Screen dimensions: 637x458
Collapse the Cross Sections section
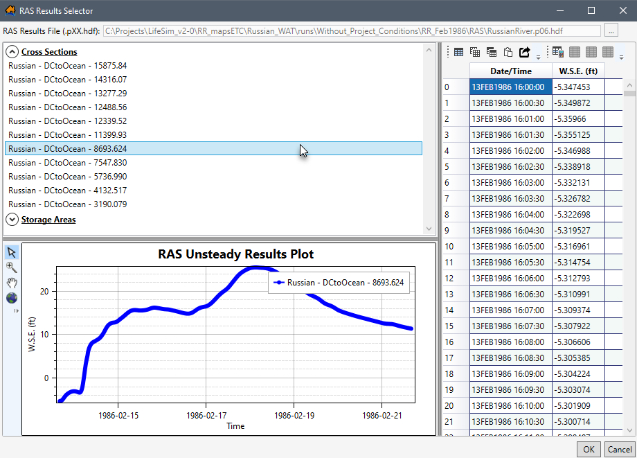tap(12, 51)
